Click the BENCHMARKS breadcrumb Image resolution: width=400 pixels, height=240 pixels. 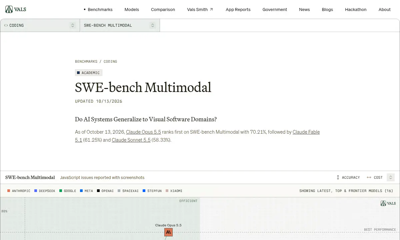[86, 61]
